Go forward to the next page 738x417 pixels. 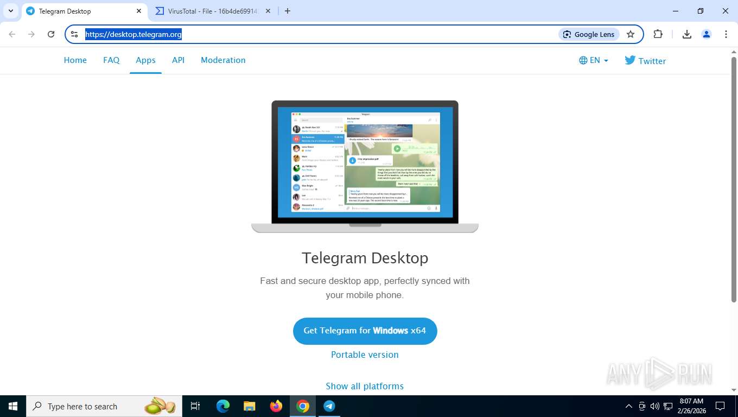click(31, 34)
